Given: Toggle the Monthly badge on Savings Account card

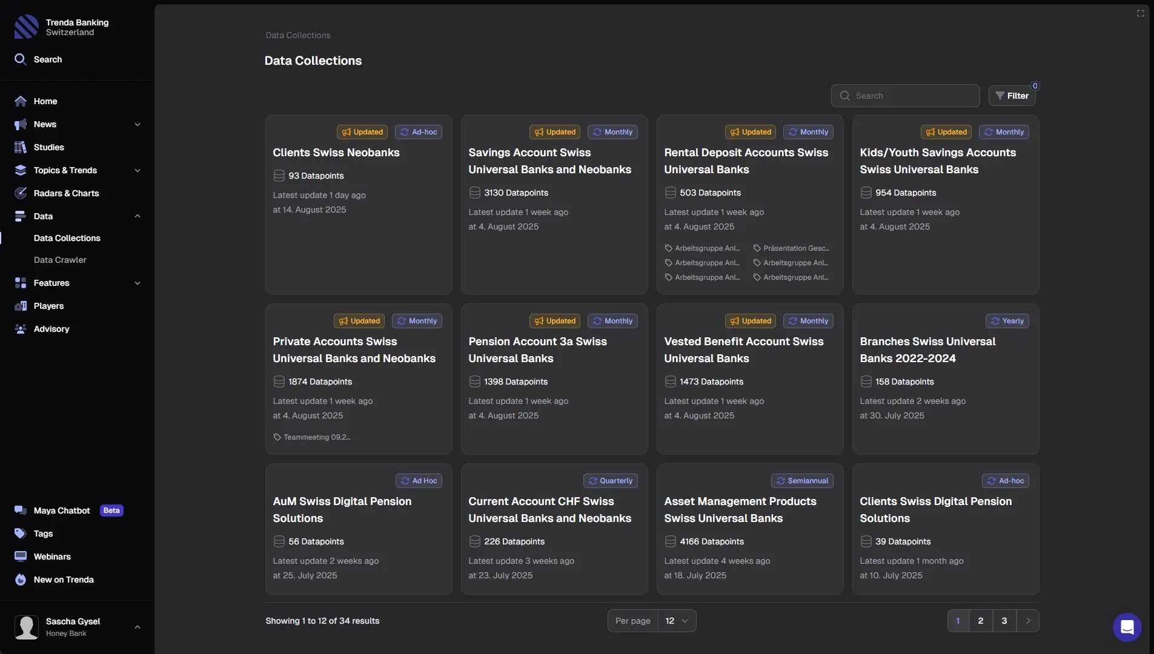Looking at the screenshot, I should click(x=612, y=132).
